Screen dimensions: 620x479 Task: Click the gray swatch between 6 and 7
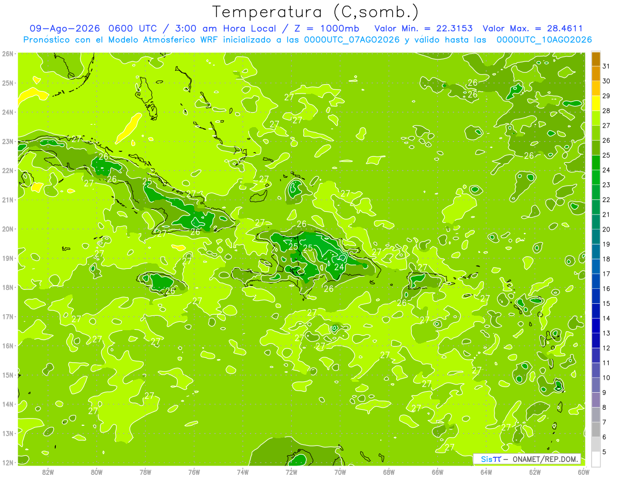pos(596,429)
